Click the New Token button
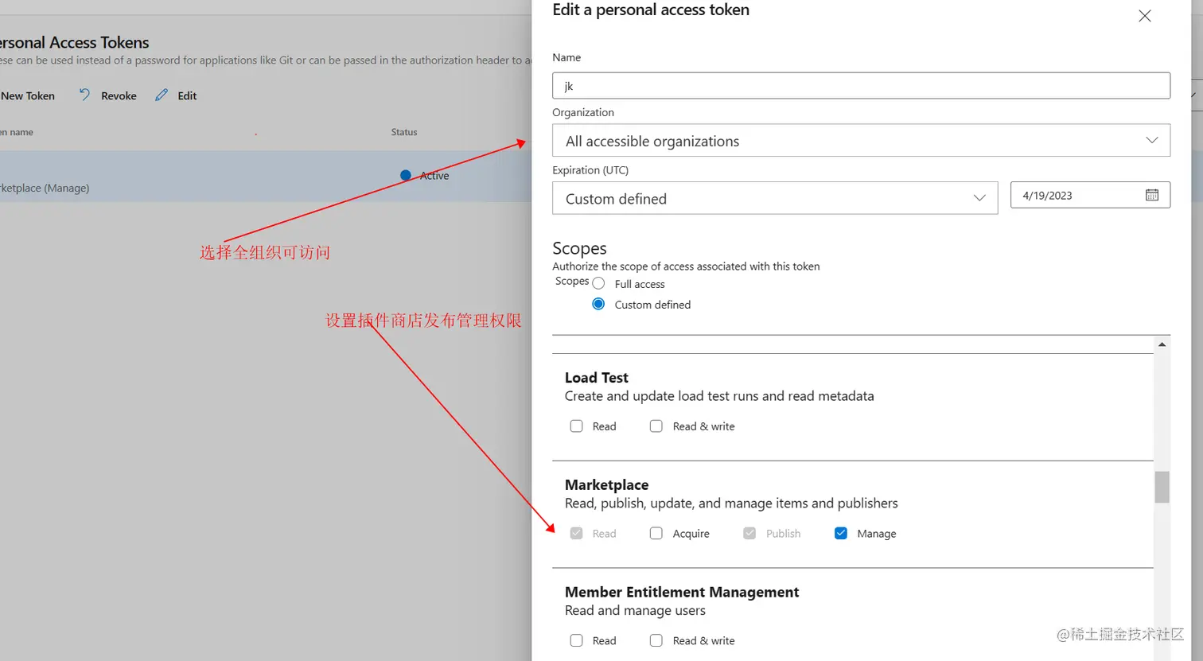 pyautogui.click(x=28, y=95)
